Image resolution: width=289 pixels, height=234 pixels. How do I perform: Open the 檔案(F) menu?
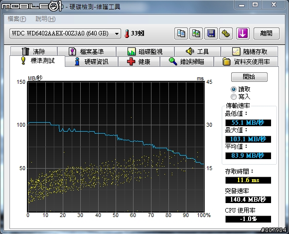coord(17,19)
